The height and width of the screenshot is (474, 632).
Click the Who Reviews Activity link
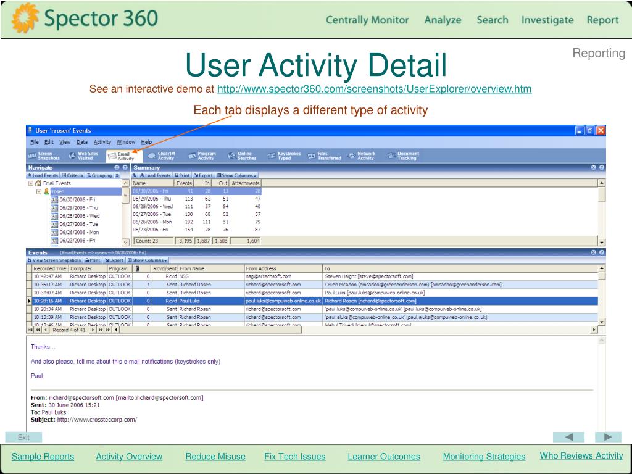(x=581, y=455)
